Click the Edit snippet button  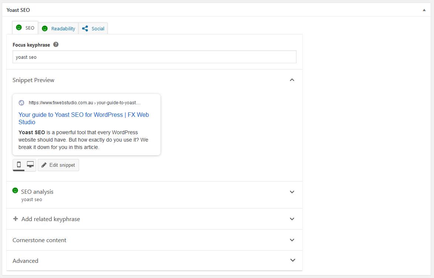click(58, 165)
